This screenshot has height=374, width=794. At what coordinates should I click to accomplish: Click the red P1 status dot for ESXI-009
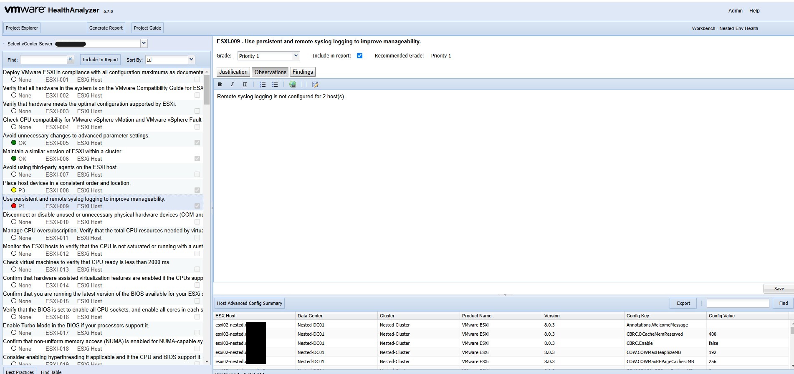click(x=14, y=206)
